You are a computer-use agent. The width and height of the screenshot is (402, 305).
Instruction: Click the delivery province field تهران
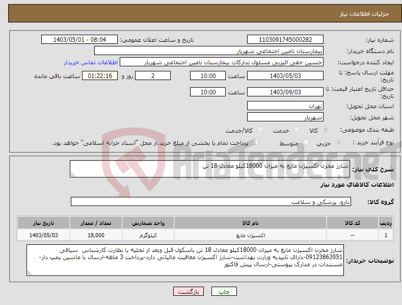tap(285, 106)
